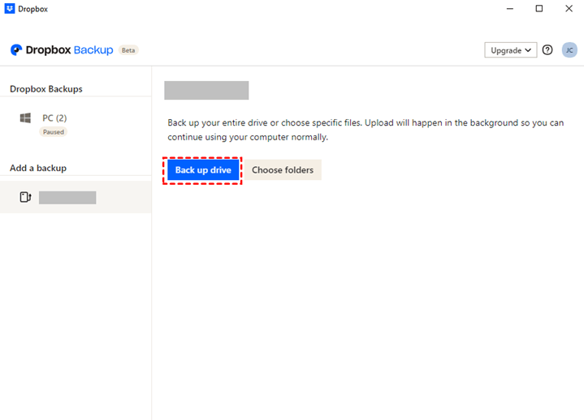
Task: Select the redacted drive name under Add a backup
Action: [67, 197]
